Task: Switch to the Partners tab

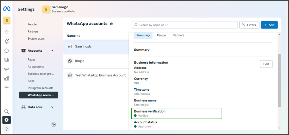Action: point(179,35)
